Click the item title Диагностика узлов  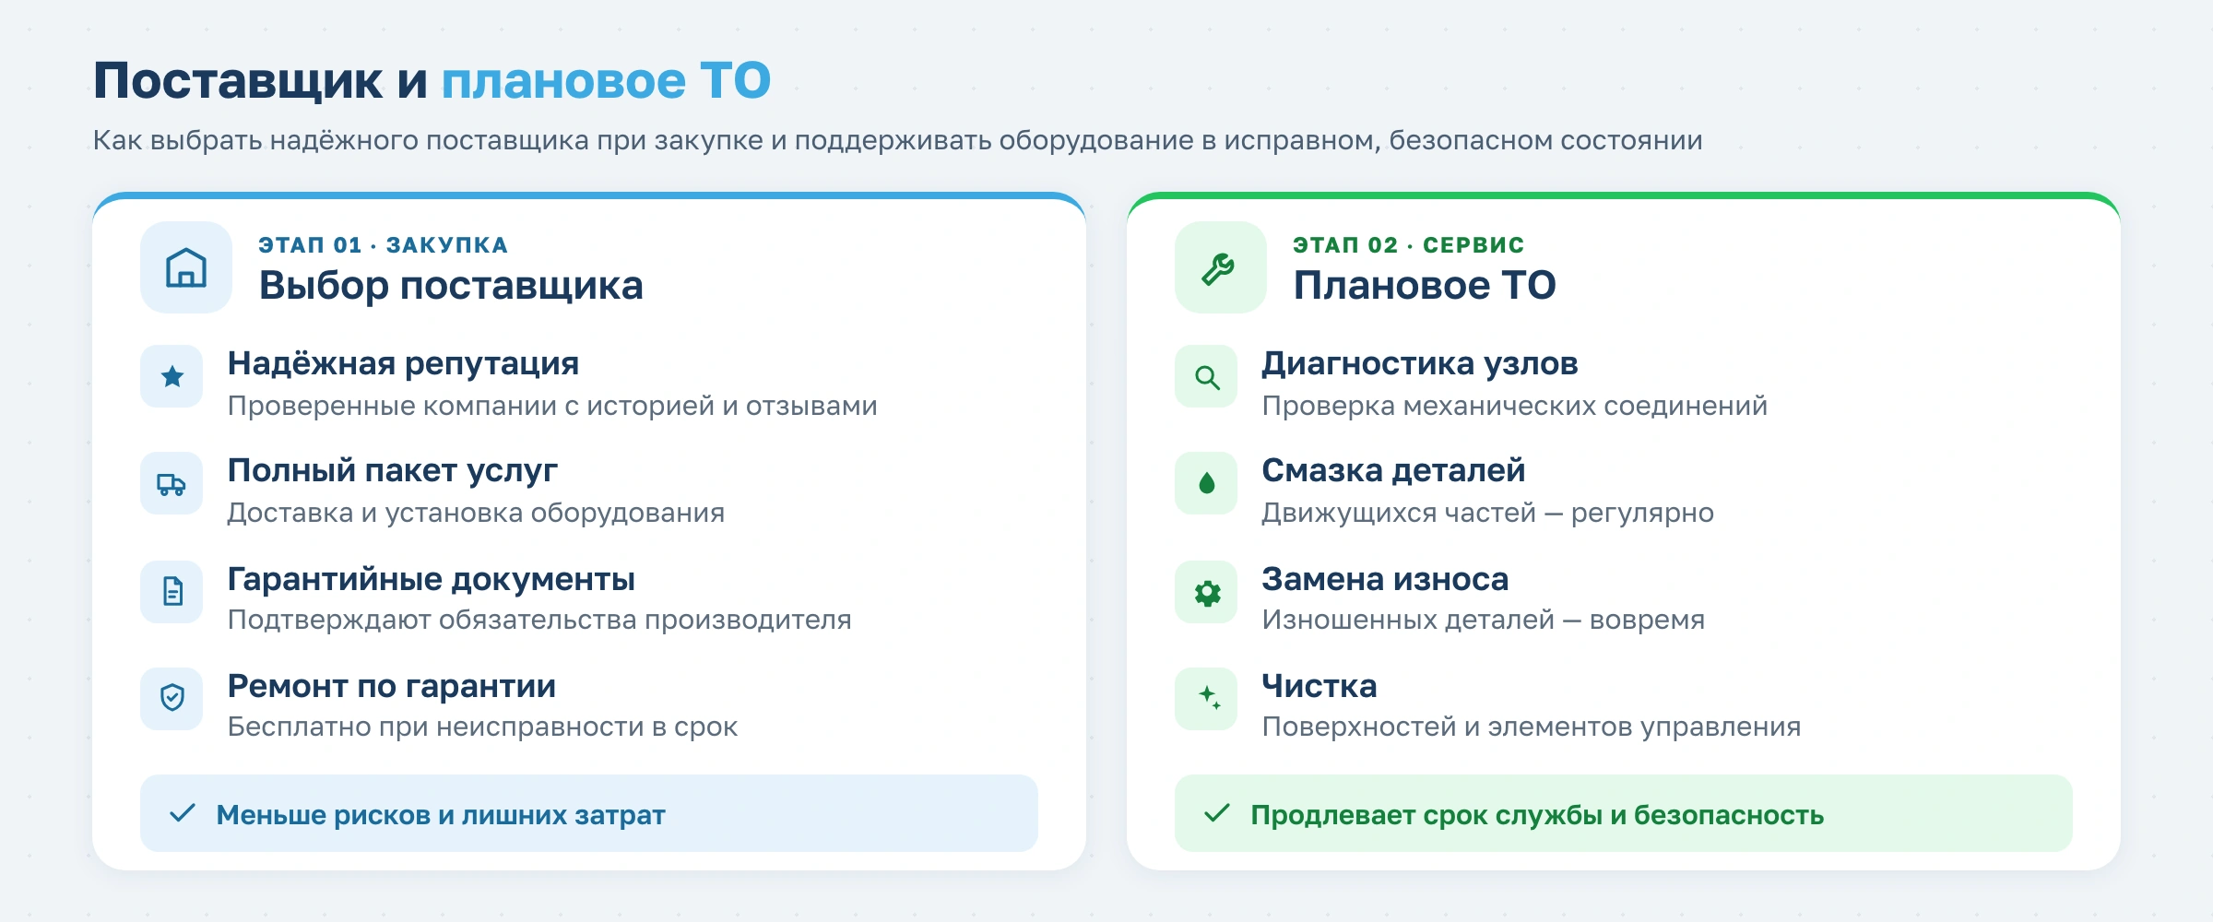1420,364
